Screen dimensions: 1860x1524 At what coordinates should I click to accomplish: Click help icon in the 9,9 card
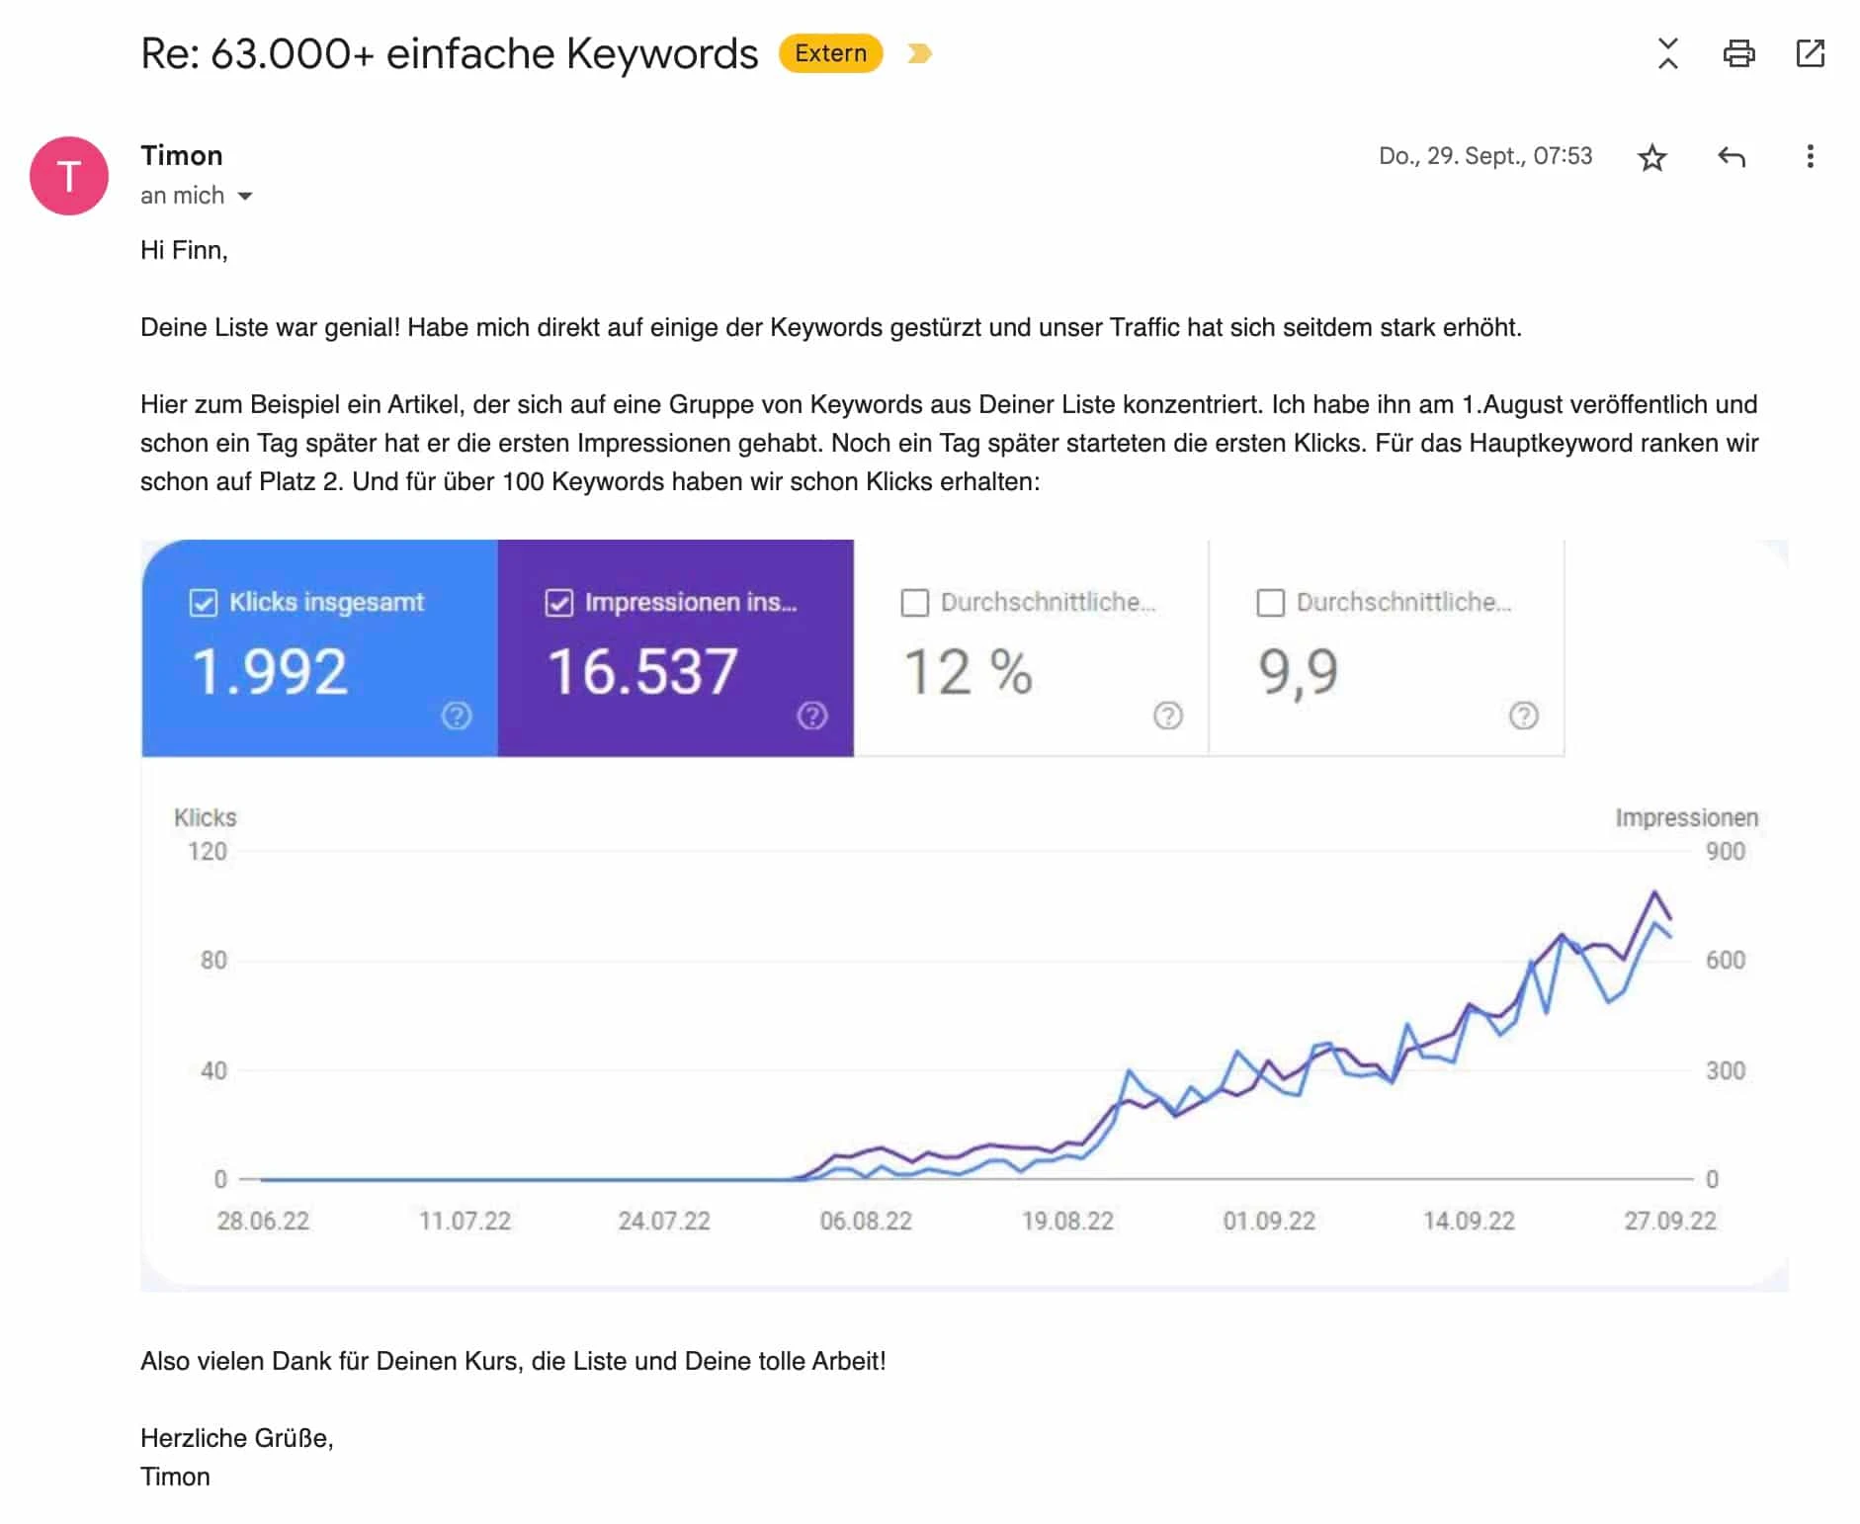tap(1524, 716)
